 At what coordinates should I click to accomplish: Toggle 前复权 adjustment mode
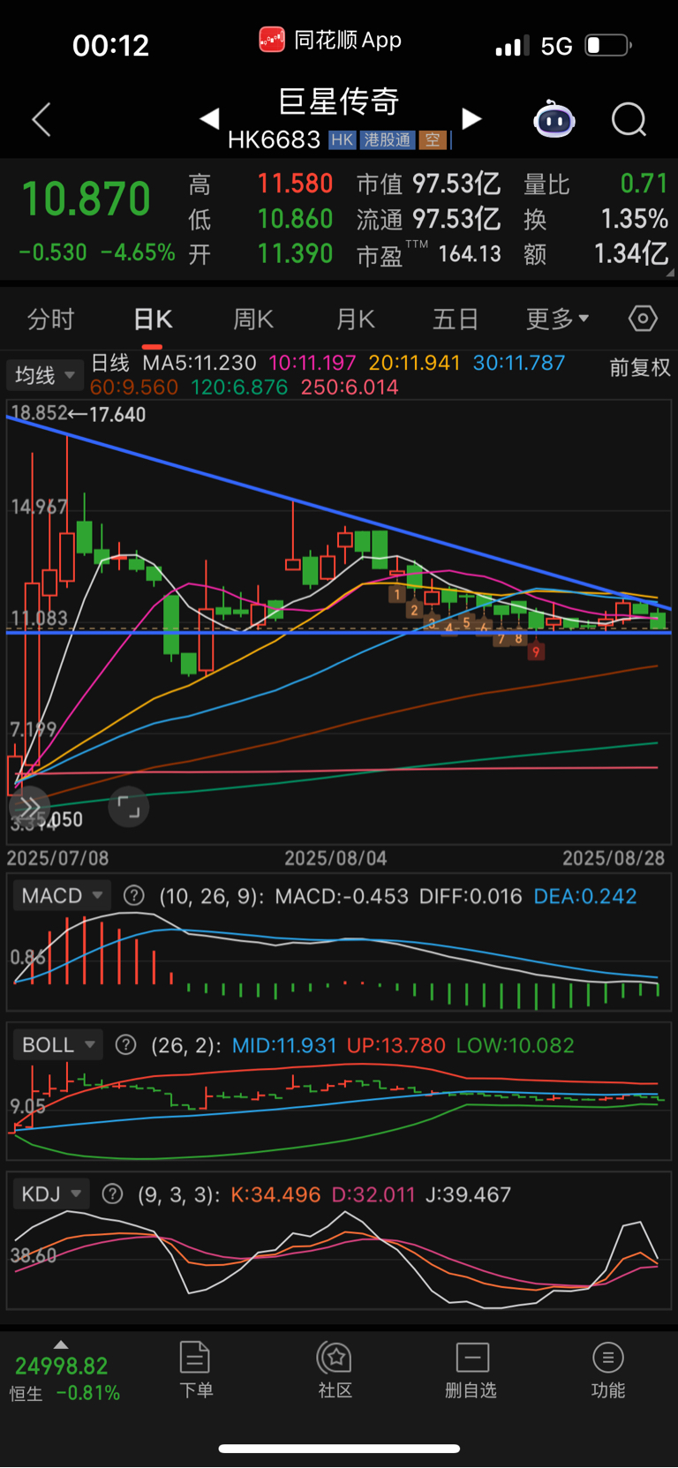(x=640, y=367)
